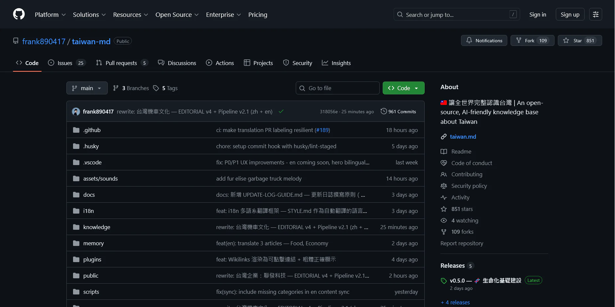615x307 pixels.
Task: Click Sign in
Action: [538, 15]
